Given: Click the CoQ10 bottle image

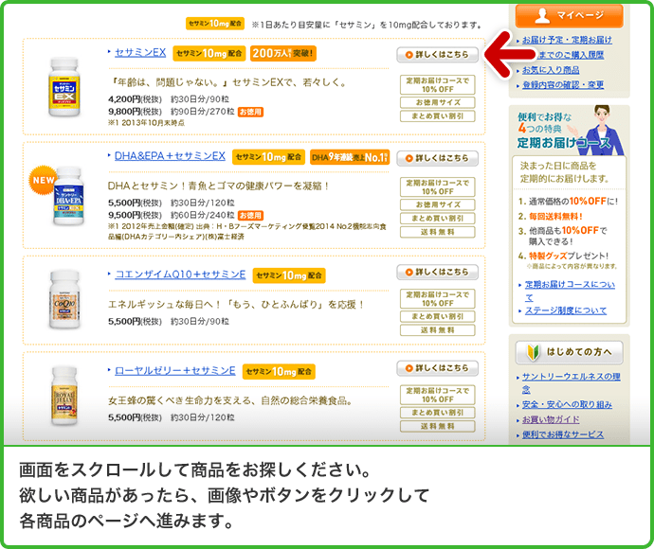Looking at the screenshot, I should click(64, 299).
